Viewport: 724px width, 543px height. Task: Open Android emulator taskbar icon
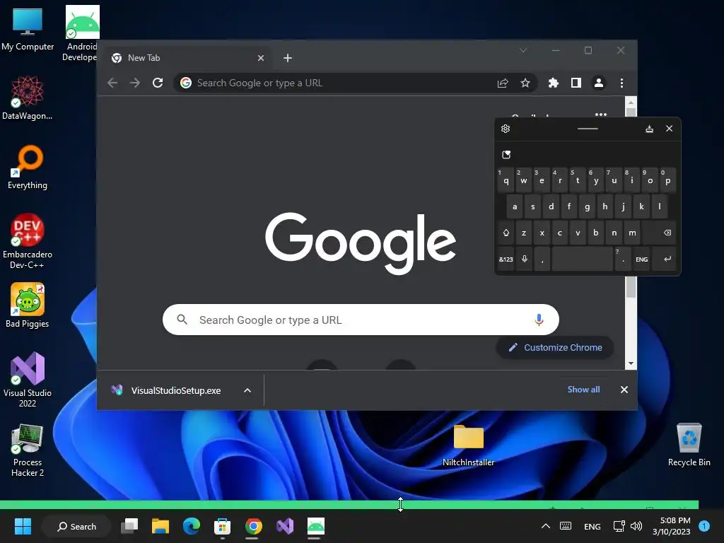[316, 526]
